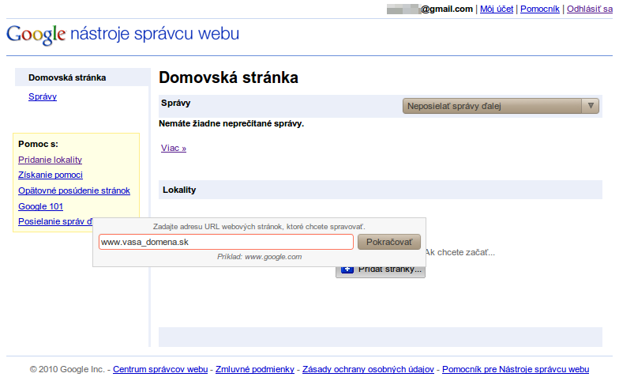
Task: Click the Google logo in header
Action: click(x=36, y=35)
